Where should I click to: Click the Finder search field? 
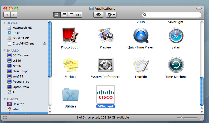[x=172, y=15]
